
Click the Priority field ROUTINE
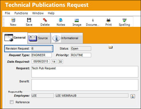pyautogui.click(x=81, y=55)
